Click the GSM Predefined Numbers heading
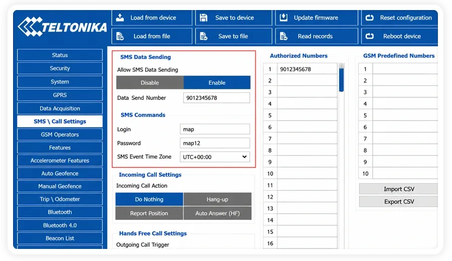Viewport: 452px width, 261px height. (399, 56)
